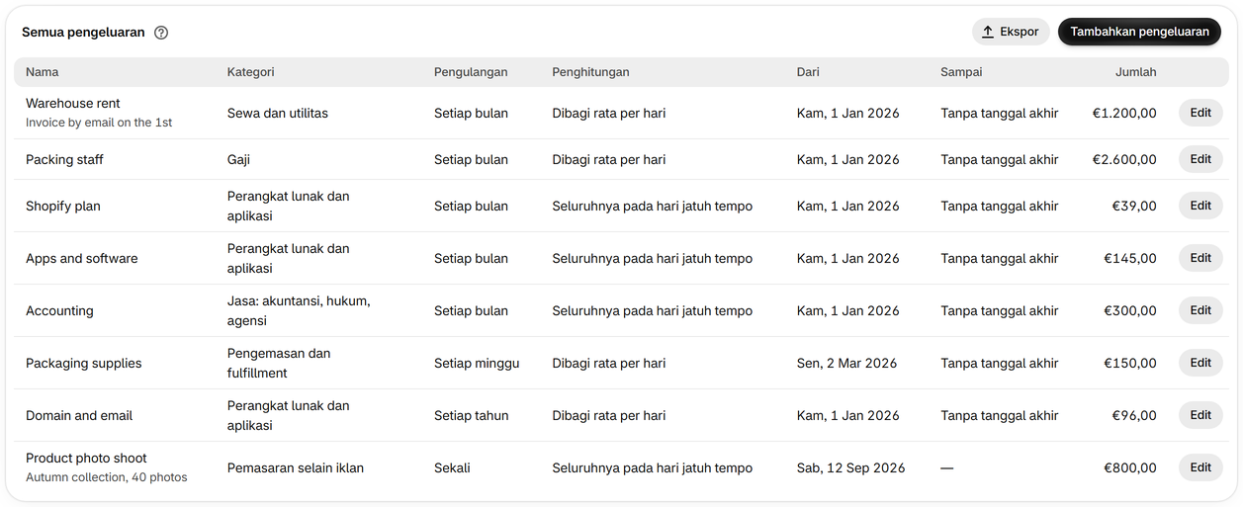Select the Warehouse rent name
The image size is (1243, 507).
click(x=73, y=103)
